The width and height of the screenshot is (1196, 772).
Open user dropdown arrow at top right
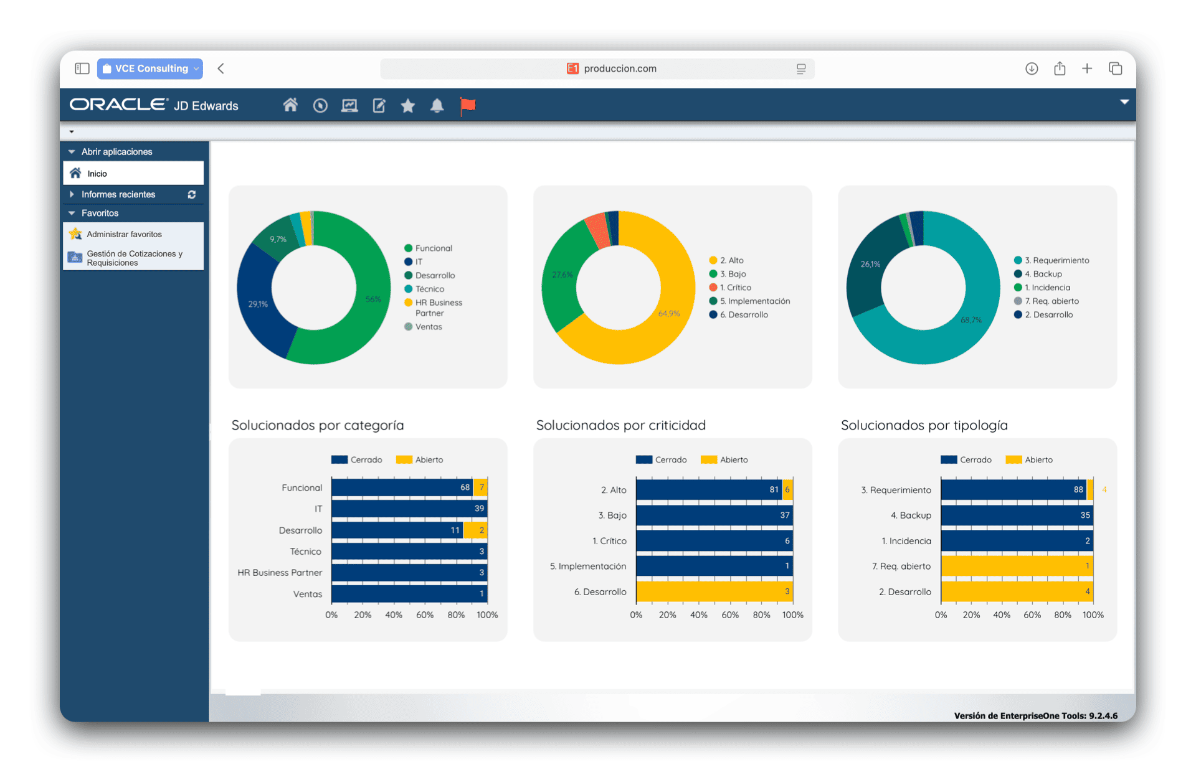coord(1124,102)
